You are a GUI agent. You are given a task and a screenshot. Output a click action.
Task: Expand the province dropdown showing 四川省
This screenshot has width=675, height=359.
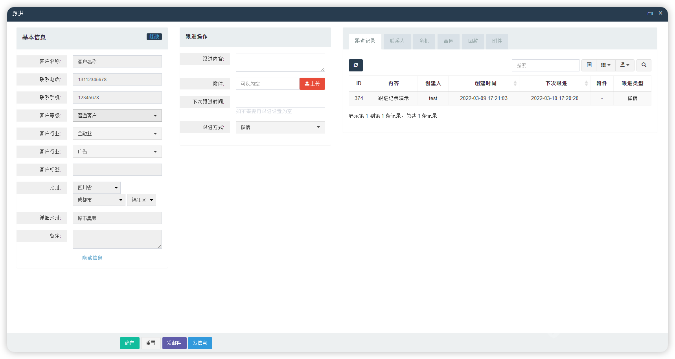(97, 188)
